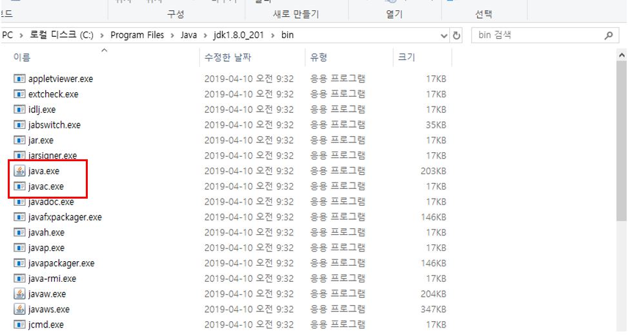Click the jar.exe file icon
Screen dimensions: 628x336
point(19,141)
